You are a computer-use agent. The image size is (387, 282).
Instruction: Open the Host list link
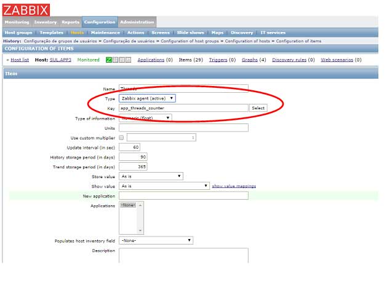tap(20, 60)
